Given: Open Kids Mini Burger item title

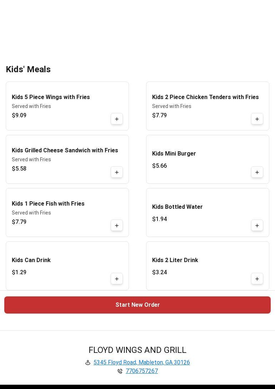Looking at the screenshot, I should 174,154.
